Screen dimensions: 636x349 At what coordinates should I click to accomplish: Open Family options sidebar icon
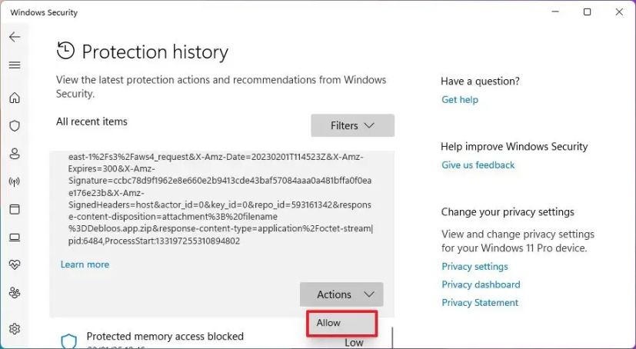pos(15,293)
